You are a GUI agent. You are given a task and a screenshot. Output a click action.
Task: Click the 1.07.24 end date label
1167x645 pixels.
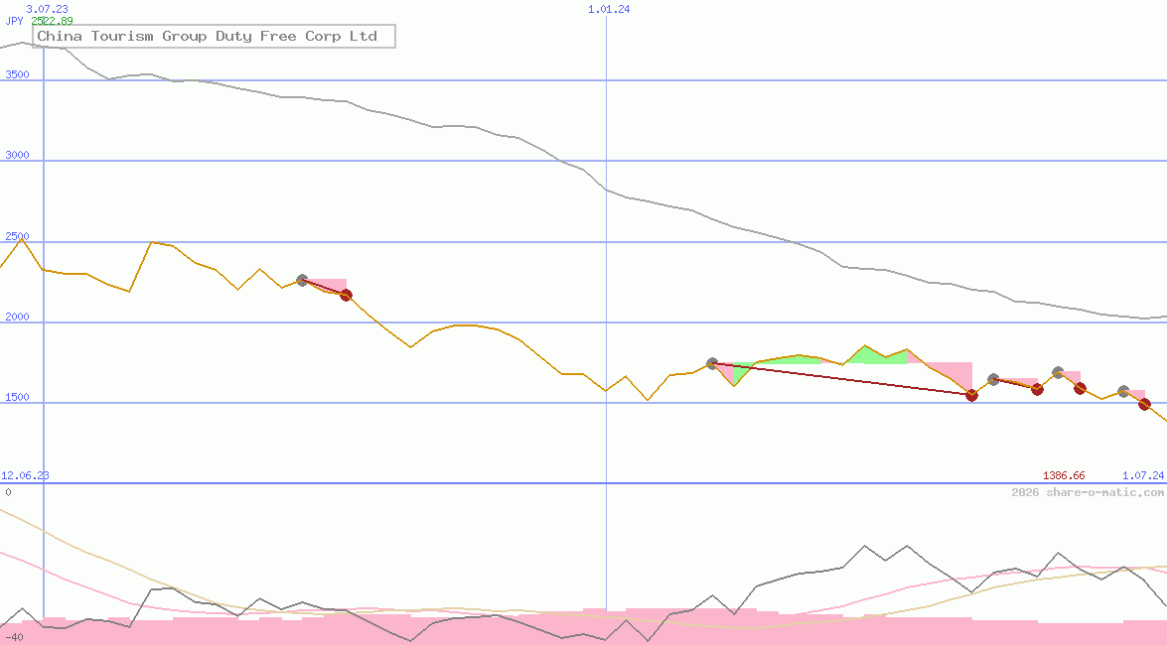tap(1143, 475)
